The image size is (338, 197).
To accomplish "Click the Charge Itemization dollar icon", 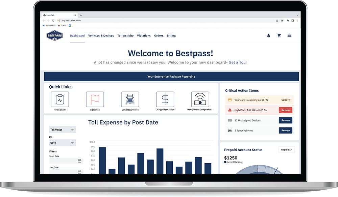I will tap(165, 100).
